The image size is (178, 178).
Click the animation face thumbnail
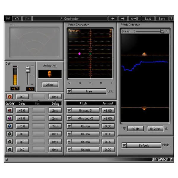coord(50,74)
